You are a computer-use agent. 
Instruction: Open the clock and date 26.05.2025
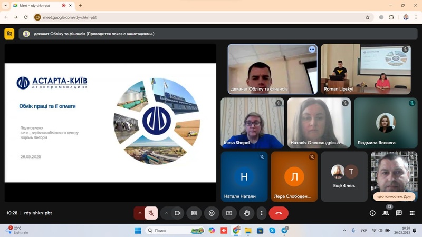point(402,230)
